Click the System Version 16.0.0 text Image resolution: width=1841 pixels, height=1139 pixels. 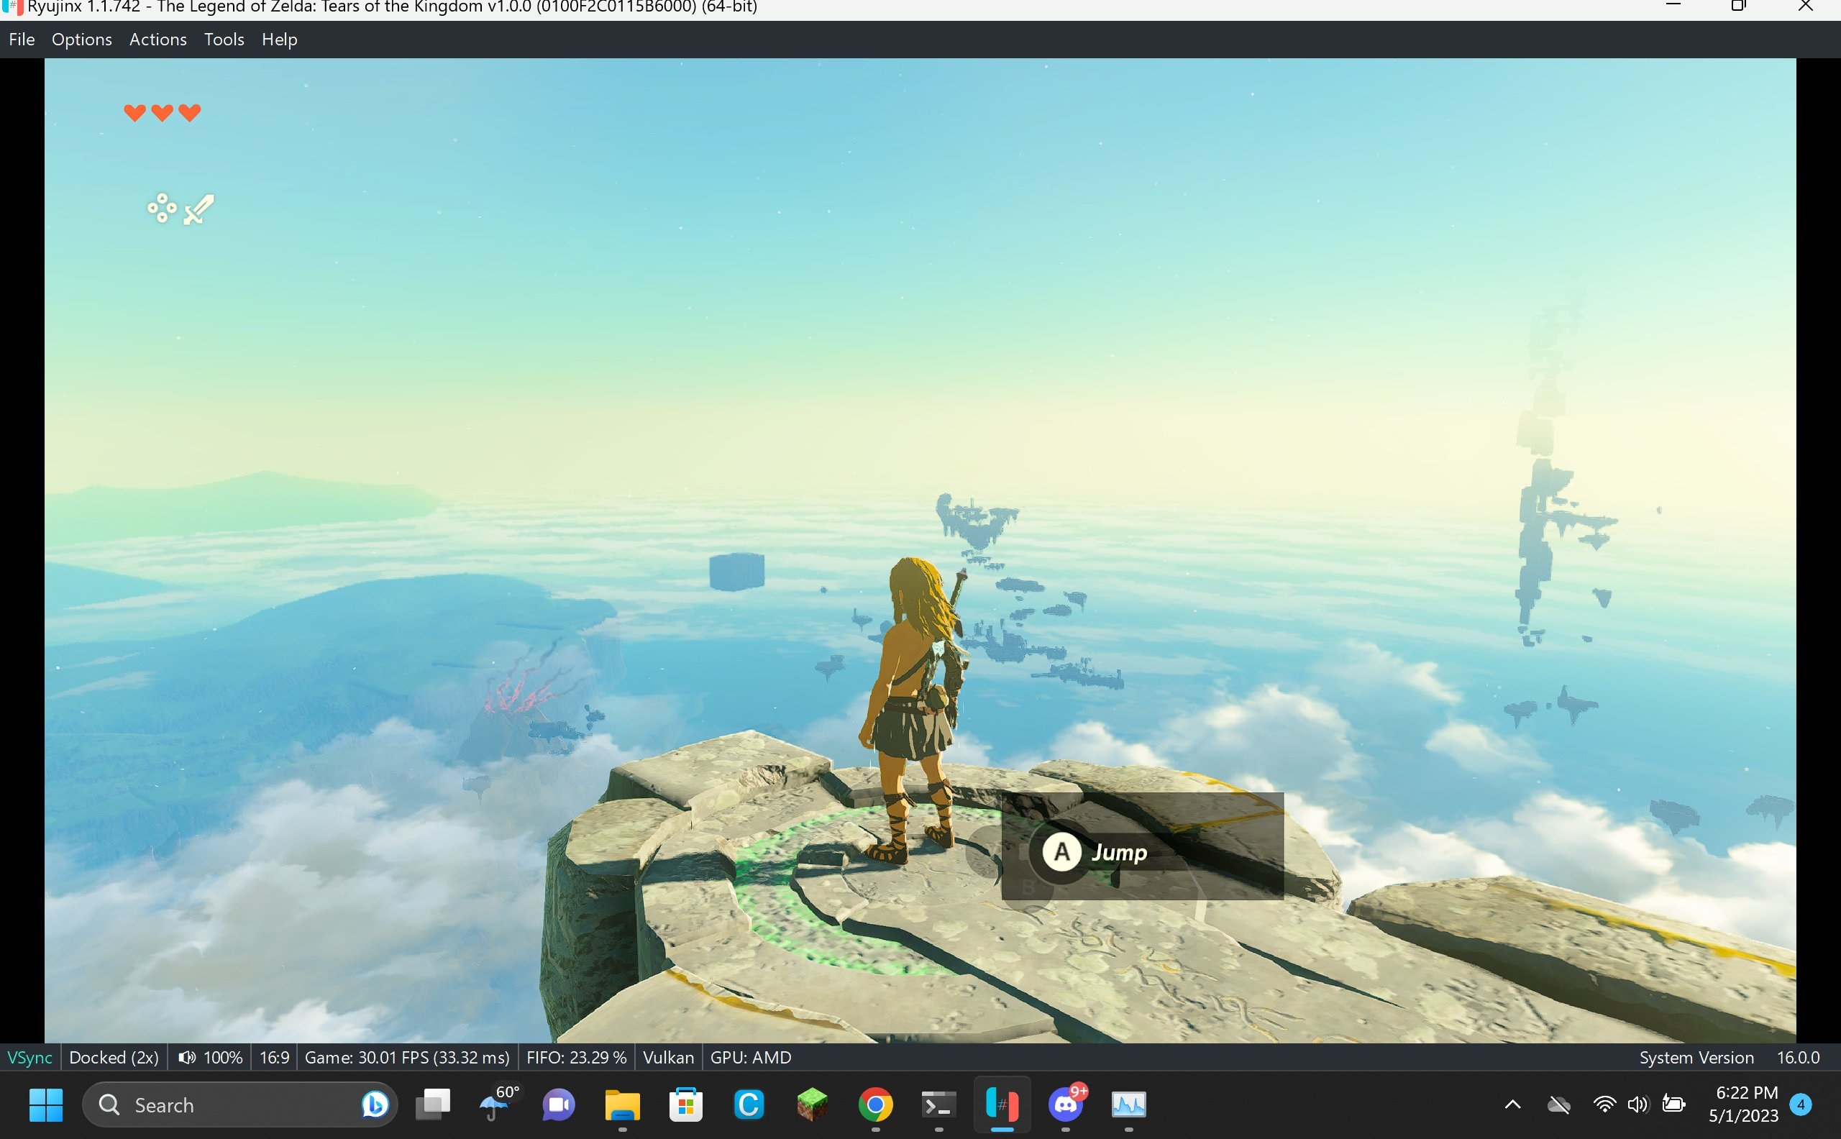pos(1730,1058)
